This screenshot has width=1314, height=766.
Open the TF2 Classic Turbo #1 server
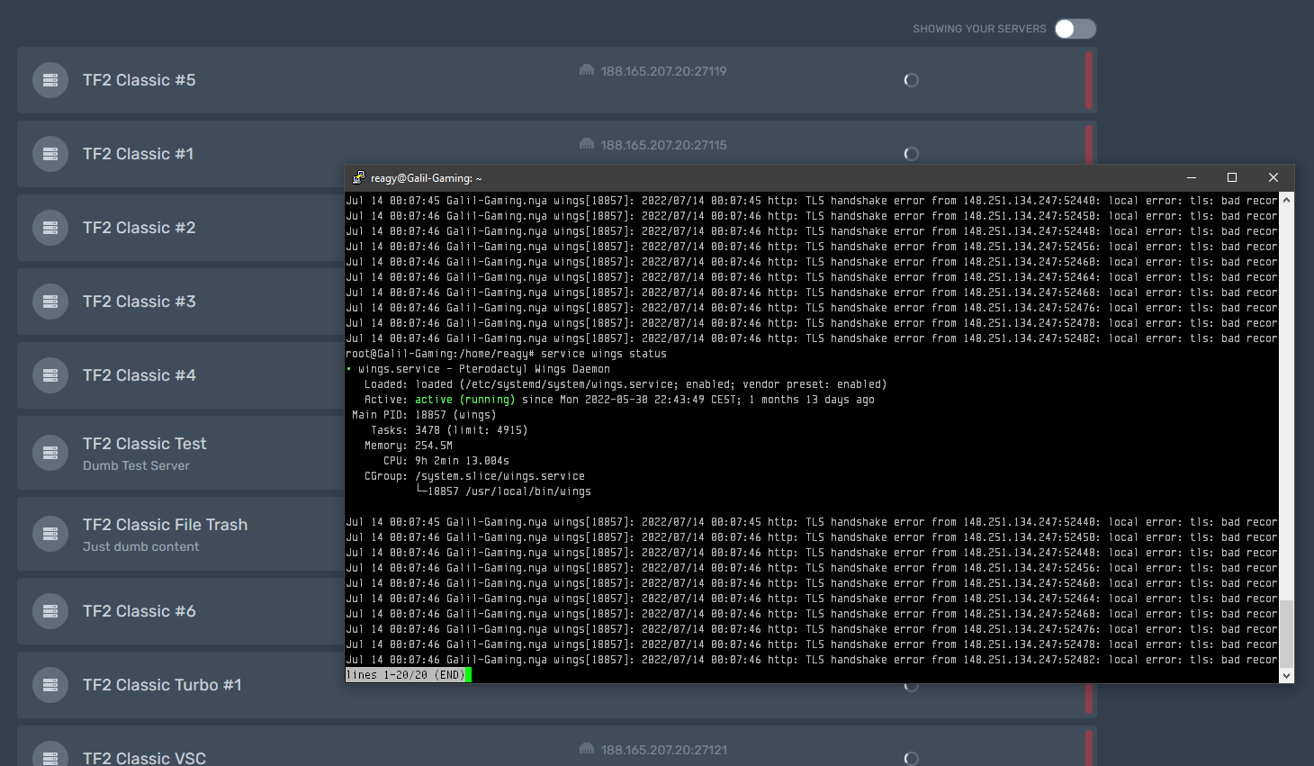click(162, 685)
